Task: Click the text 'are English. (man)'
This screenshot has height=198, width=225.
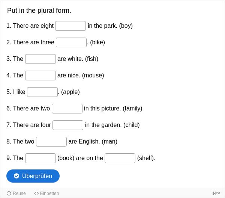Action: [93, 142]
